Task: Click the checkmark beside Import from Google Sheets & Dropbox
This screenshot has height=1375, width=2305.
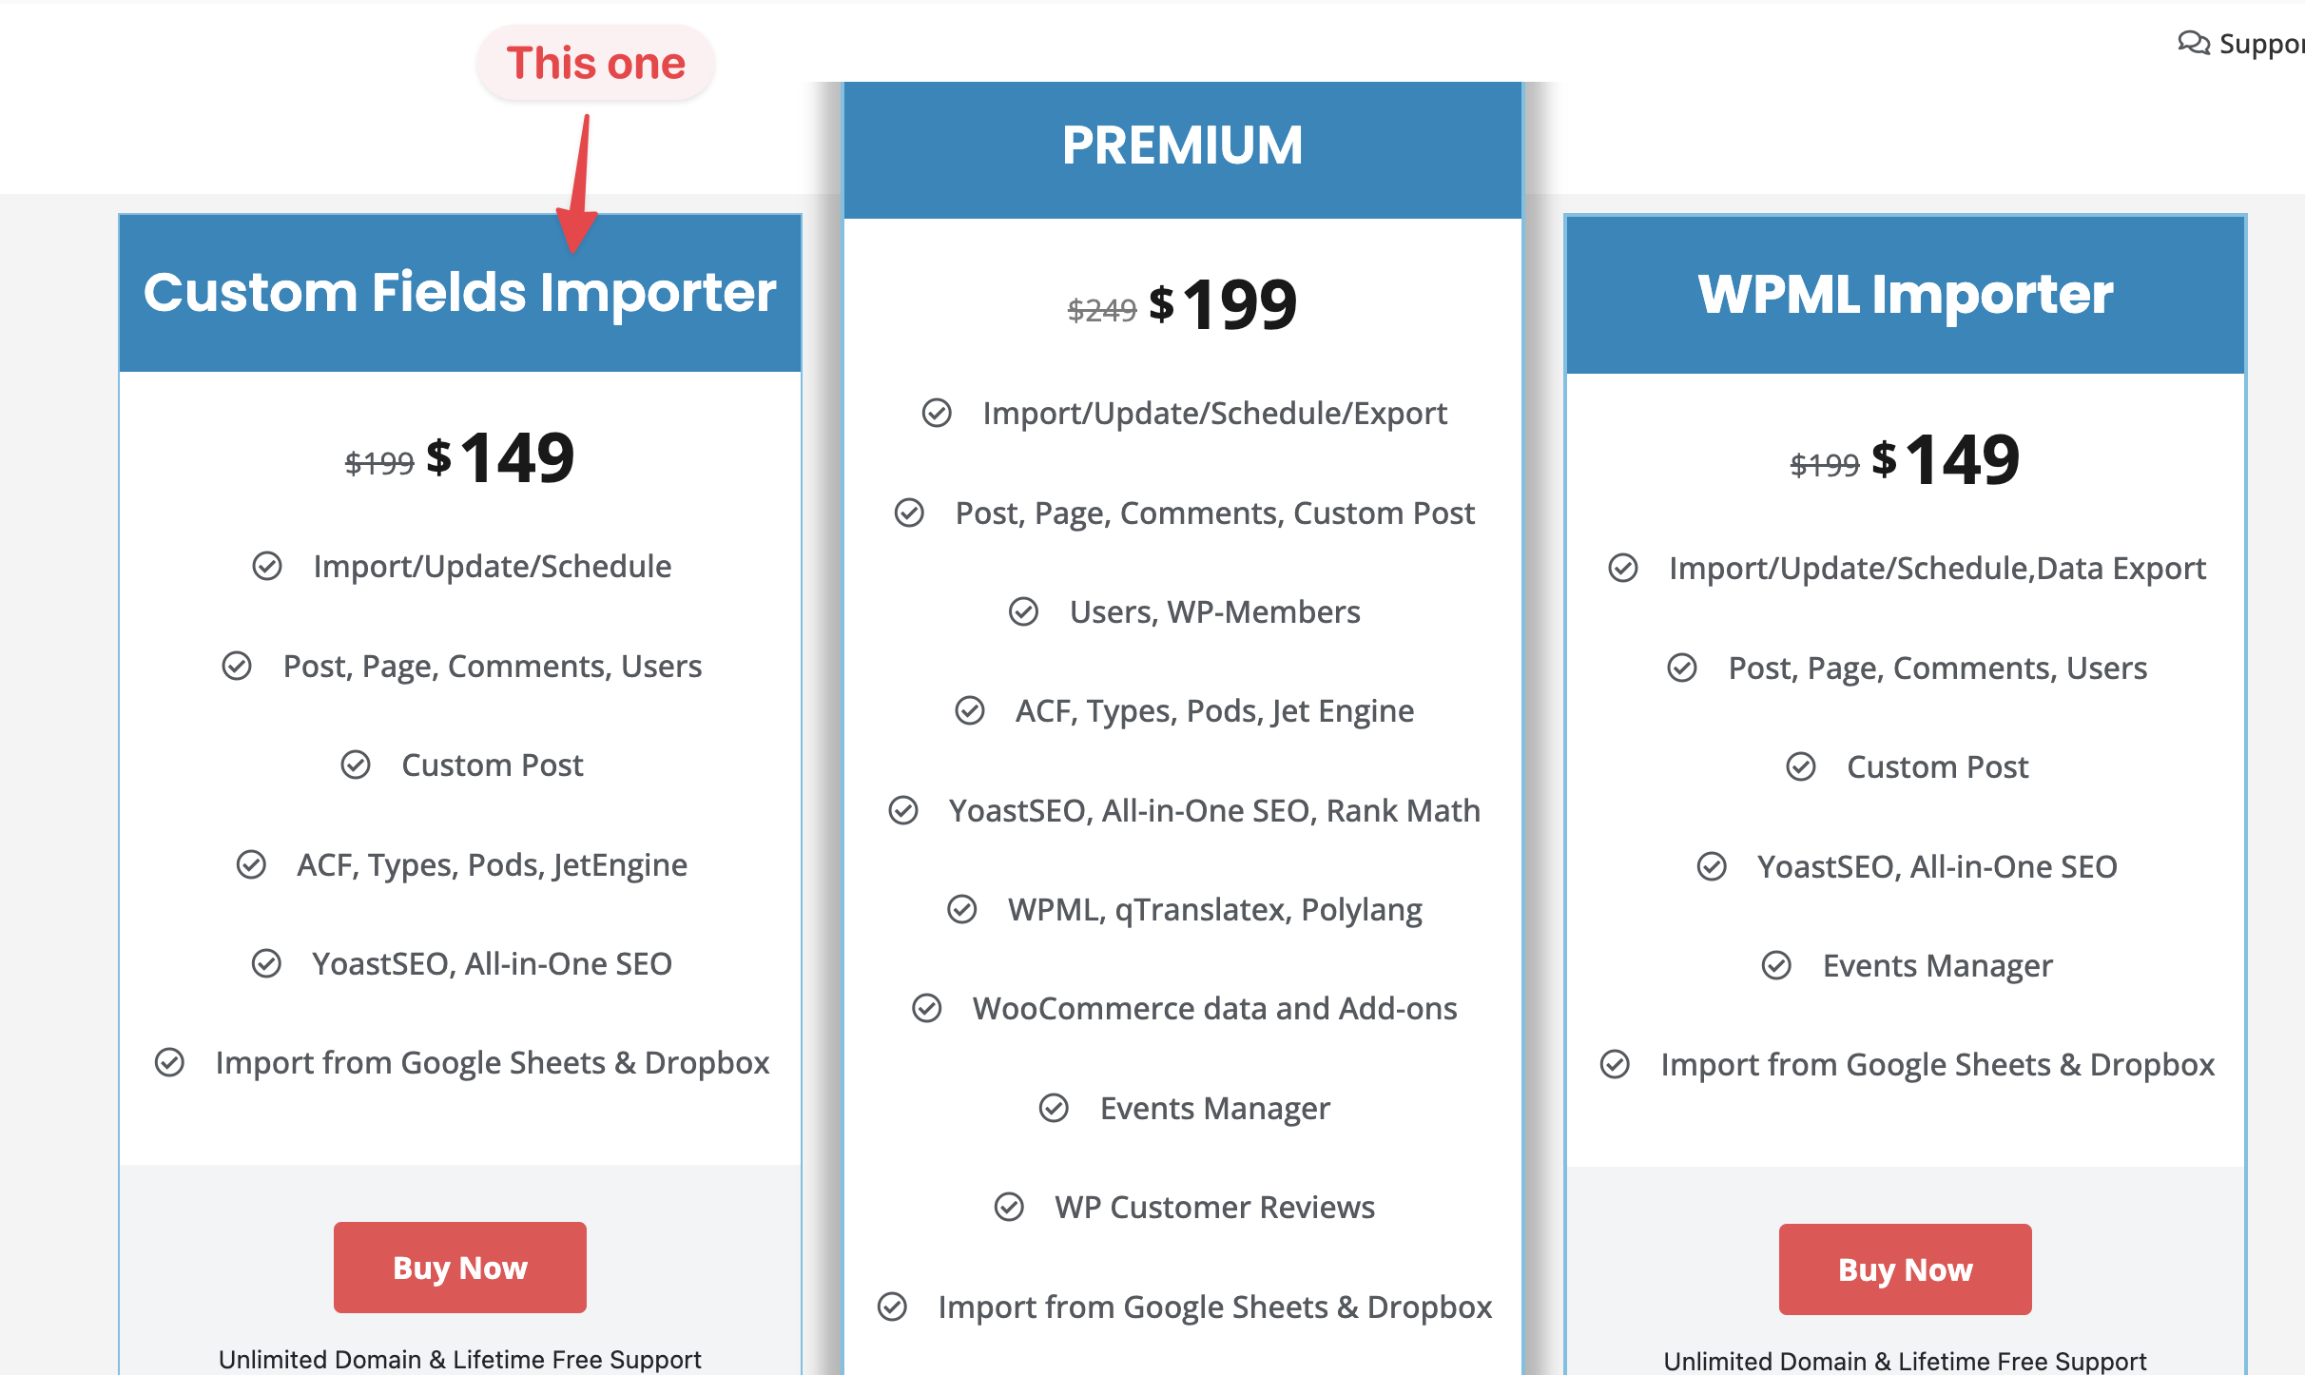Action: [170, 1063]
